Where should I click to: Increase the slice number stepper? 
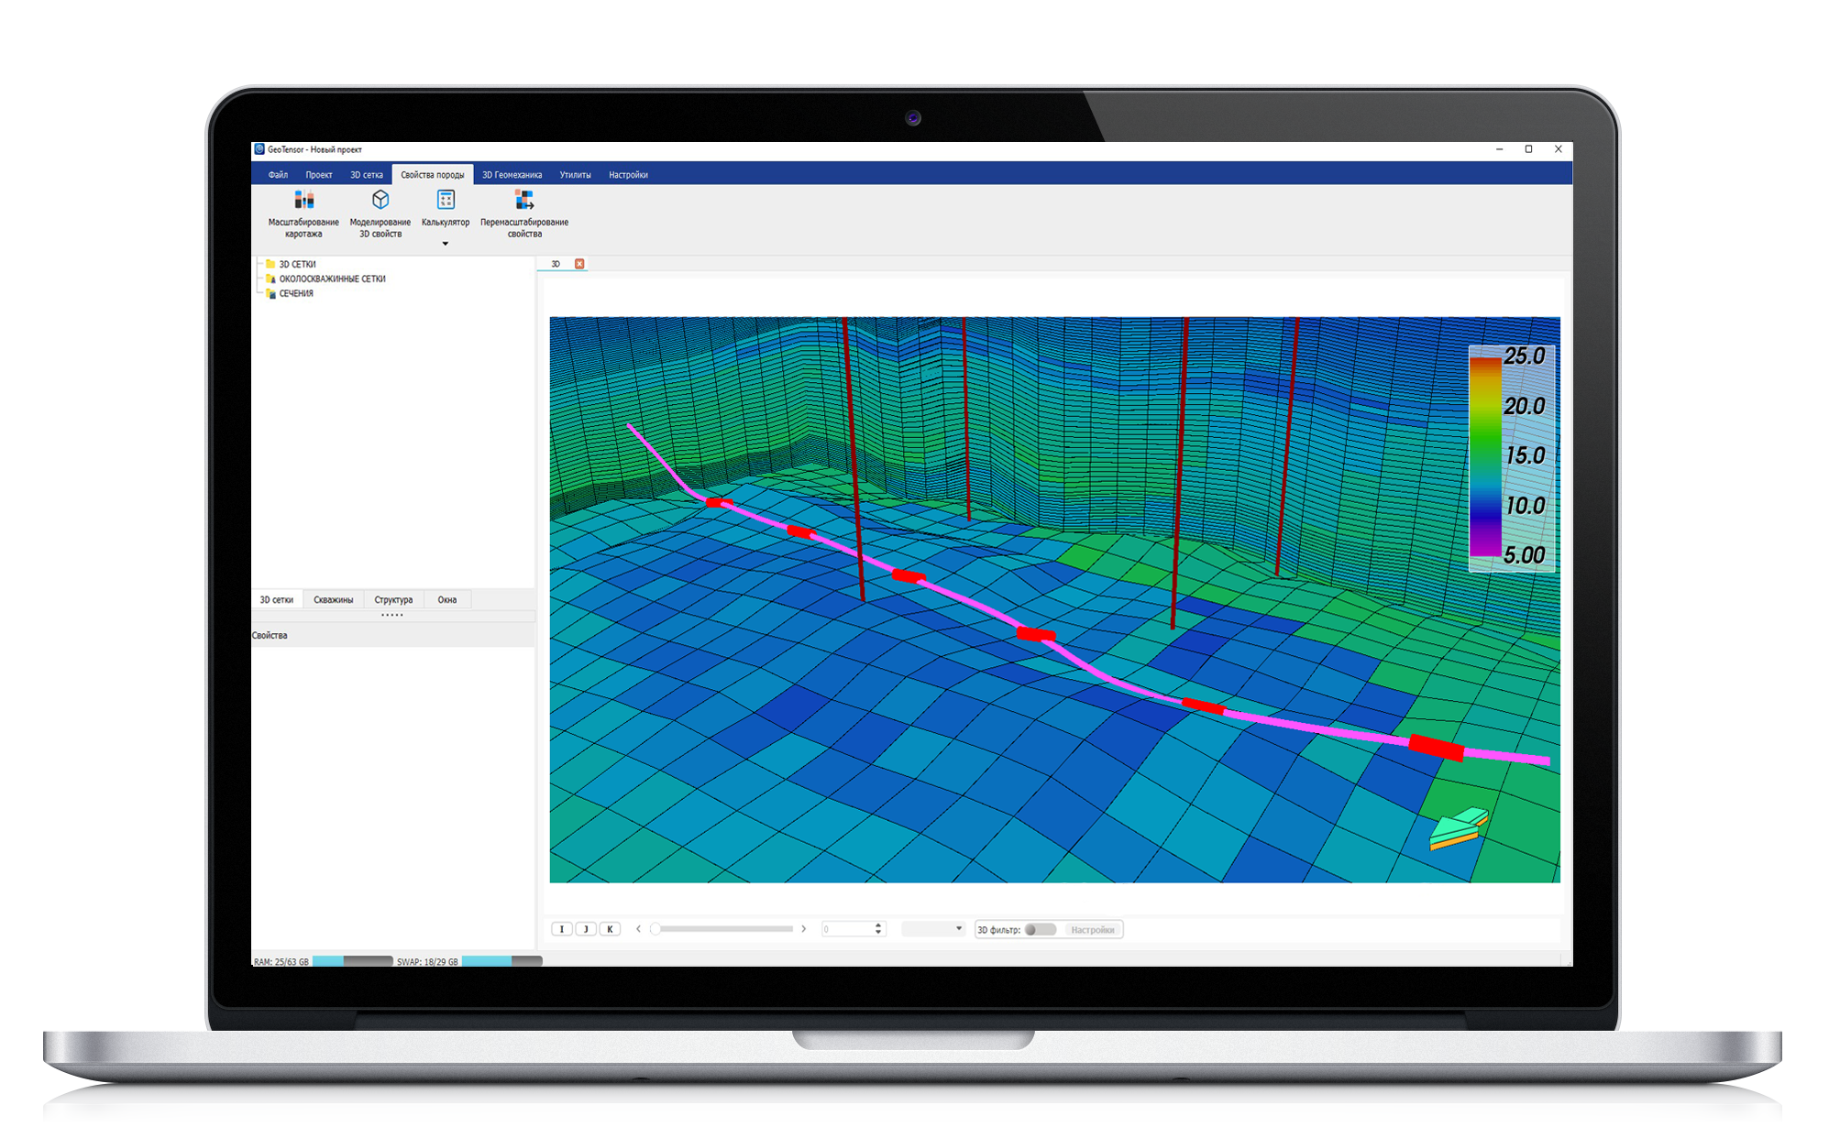pos(878,925)
